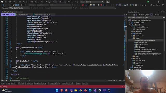
Task: Click the Switch Views icon in Solution Explorer
Action: tap(136, 15)
